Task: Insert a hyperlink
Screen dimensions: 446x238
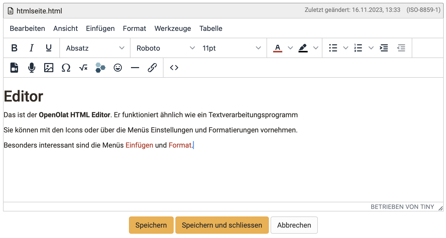Action: 152,68
